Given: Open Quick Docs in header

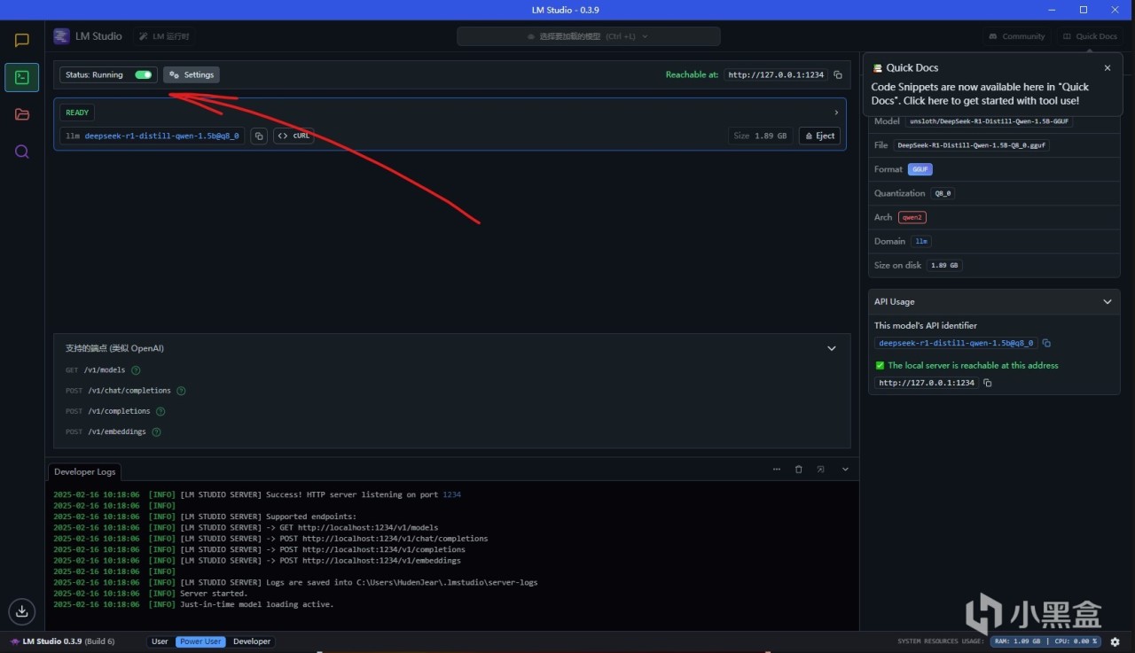Looking at the screenshot, I should coord(1089,36).
